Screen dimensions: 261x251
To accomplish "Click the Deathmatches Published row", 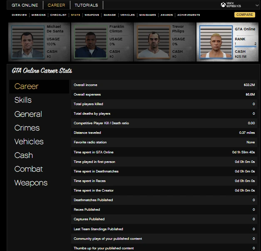I will (x=164, y=200).
